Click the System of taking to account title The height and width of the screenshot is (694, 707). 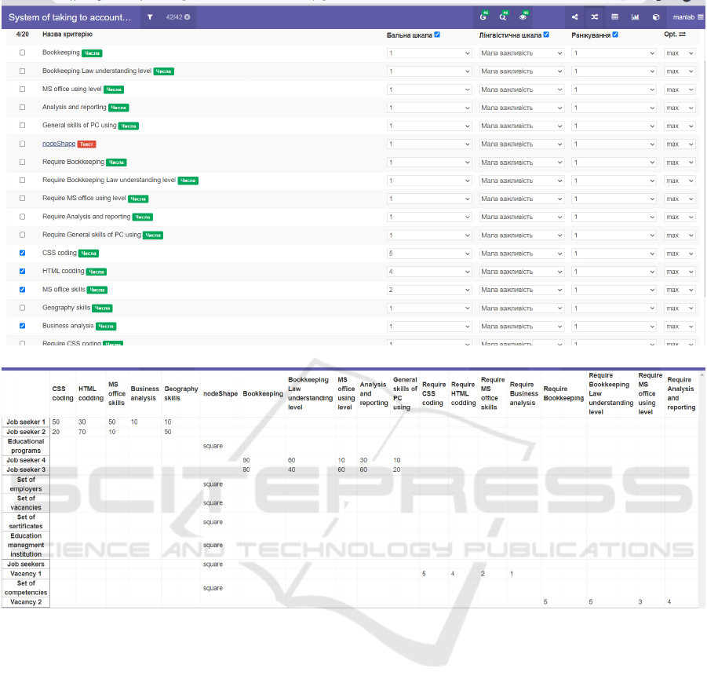[70, 16]
